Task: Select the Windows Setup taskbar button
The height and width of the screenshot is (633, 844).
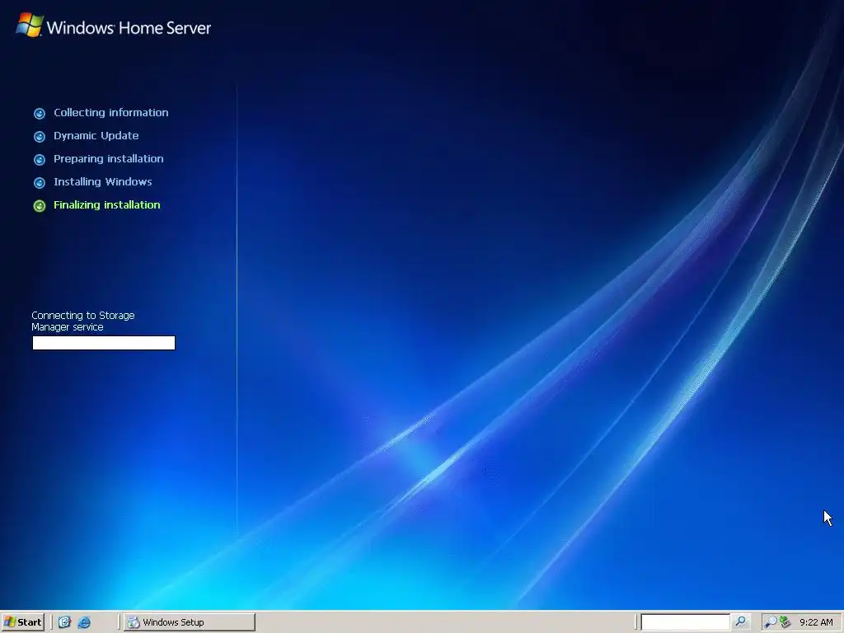Action: point(190,622)
